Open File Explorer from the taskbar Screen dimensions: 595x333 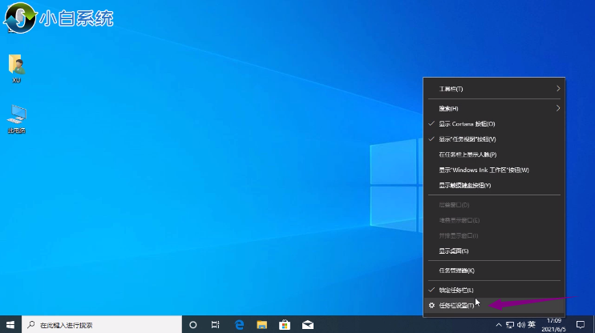pos(261,325)
